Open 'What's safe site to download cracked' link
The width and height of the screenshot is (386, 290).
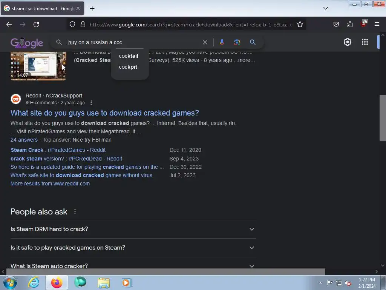coord(81,175)
